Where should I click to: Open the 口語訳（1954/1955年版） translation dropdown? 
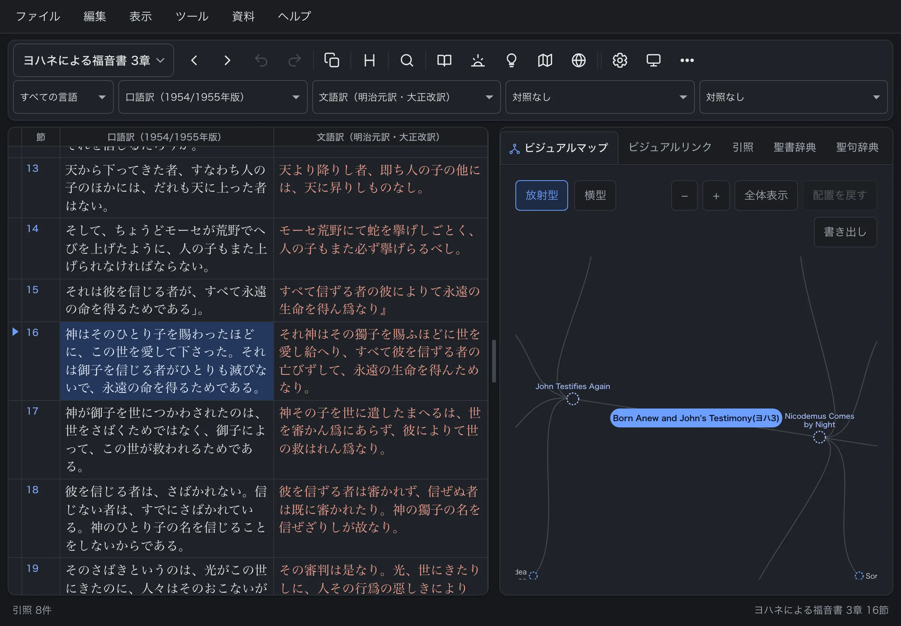[213, 97]
